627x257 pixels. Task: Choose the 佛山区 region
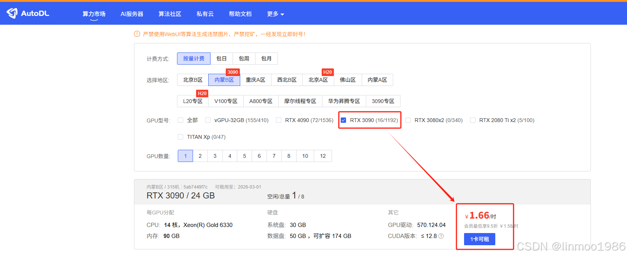(348, 80)
